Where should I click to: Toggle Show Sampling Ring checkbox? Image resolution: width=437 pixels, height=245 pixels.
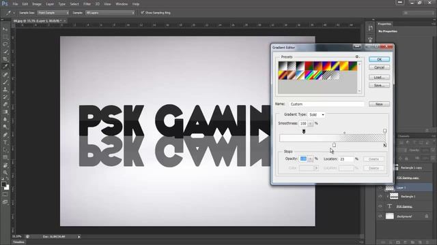tap(143, 12)
